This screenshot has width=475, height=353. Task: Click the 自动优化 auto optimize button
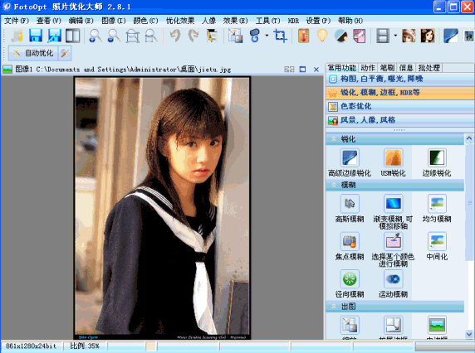coord(33,53)
